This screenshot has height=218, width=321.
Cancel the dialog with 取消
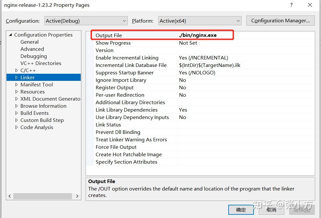tap(271, 210)
